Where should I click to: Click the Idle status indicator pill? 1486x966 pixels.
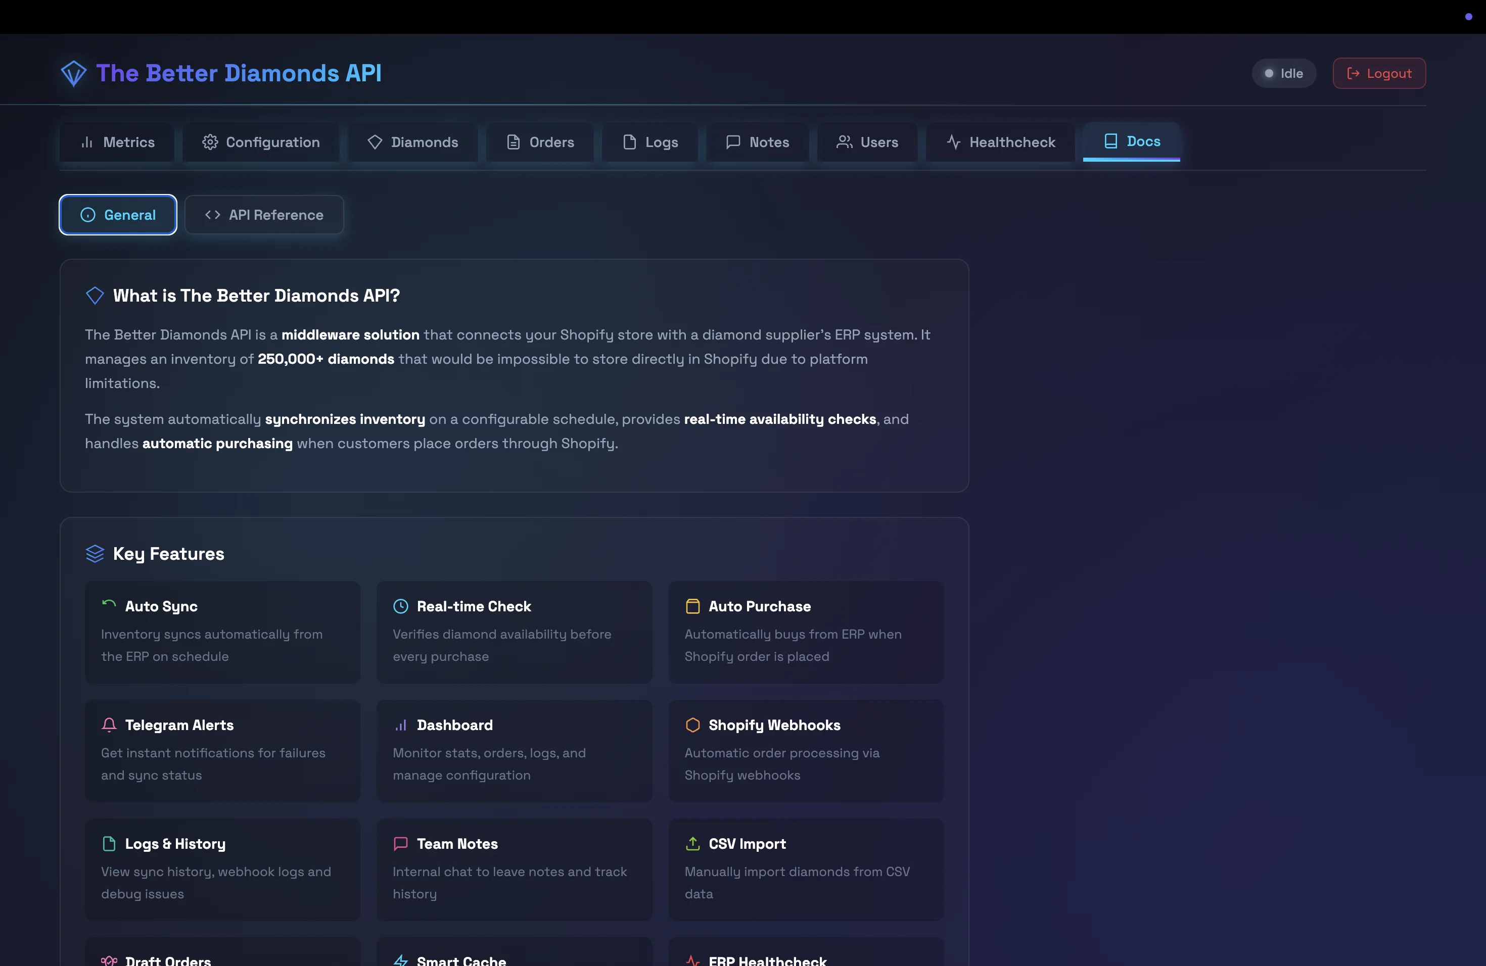[x=1284, y=74]
